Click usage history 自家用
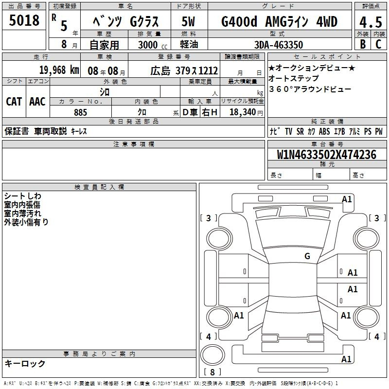The height and width of the screenshot is (389, 389). click(x=104, y=45)
